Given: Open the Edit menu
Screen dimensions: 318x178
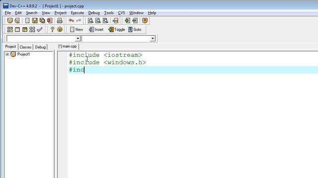Looking at the screenshot, I should click(x=18, y=13).
